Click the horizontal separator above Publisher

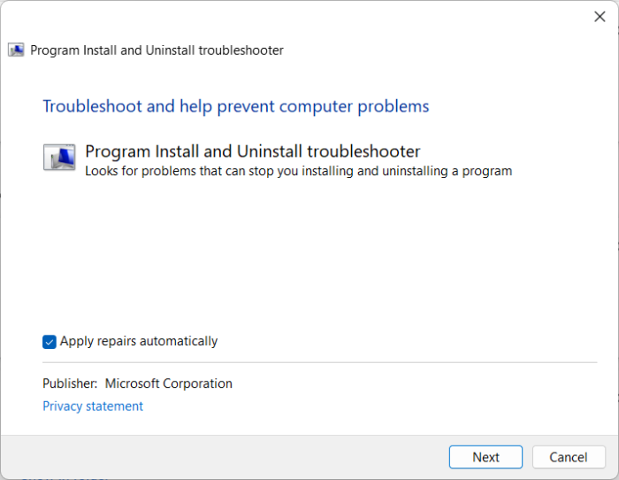(319, 362)
